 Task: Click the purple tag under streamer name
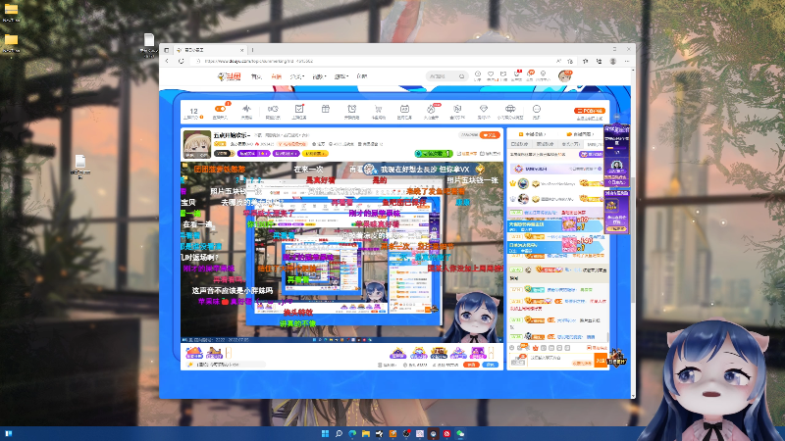tap(253, 154)
